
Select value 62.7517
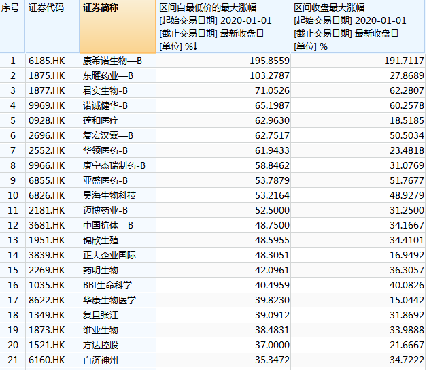click(x=273, y=135)
